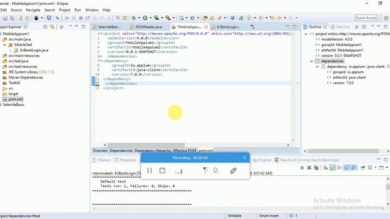Toggle Show Console on error output change

point(353,168)
